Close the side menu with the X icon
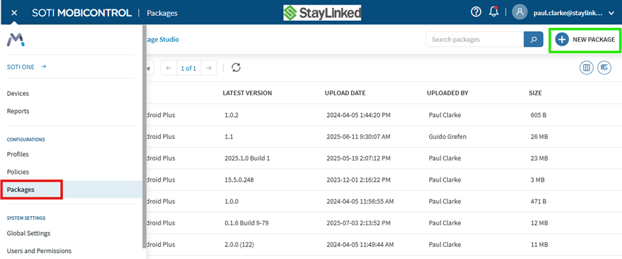The width and height of the screenshot is (622, 259). pyautogui.click(x=15, y=13)
